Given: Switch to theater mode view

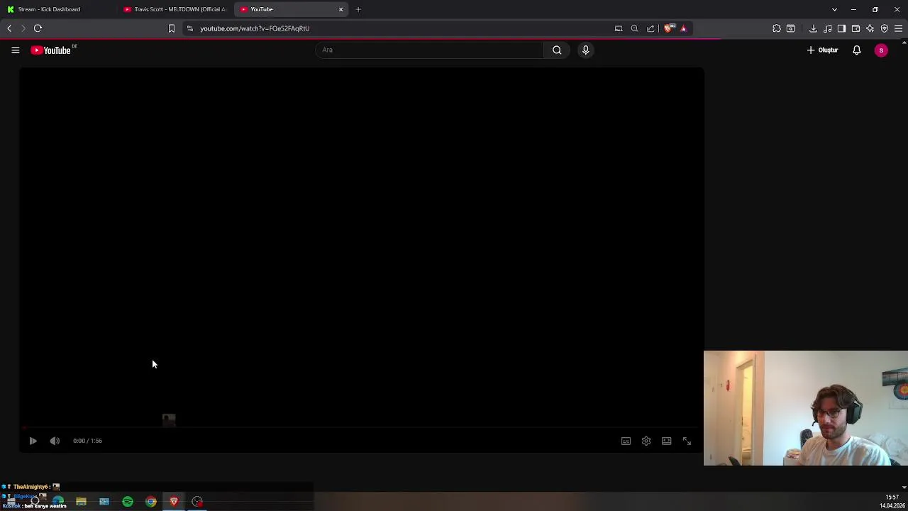Looking at the screenshot, I should pyautogui.click(x=667, y=441).
